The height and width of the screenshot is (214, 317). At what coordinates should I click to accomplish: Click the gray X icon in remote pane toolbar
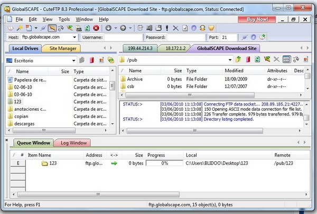(276, 60)
